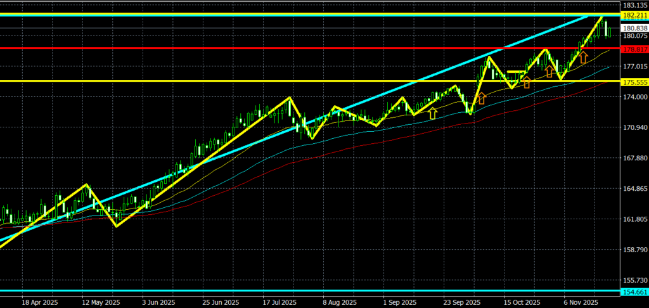The width and height of the screenshot is (649, 308).
Task: Select the third orange arrow from the left
Action: tap(549, 71)
